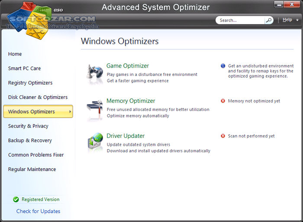This screenshot has height=222, width=303.
Task: Select Common Problems Fixer
Action: click(36, 155)
